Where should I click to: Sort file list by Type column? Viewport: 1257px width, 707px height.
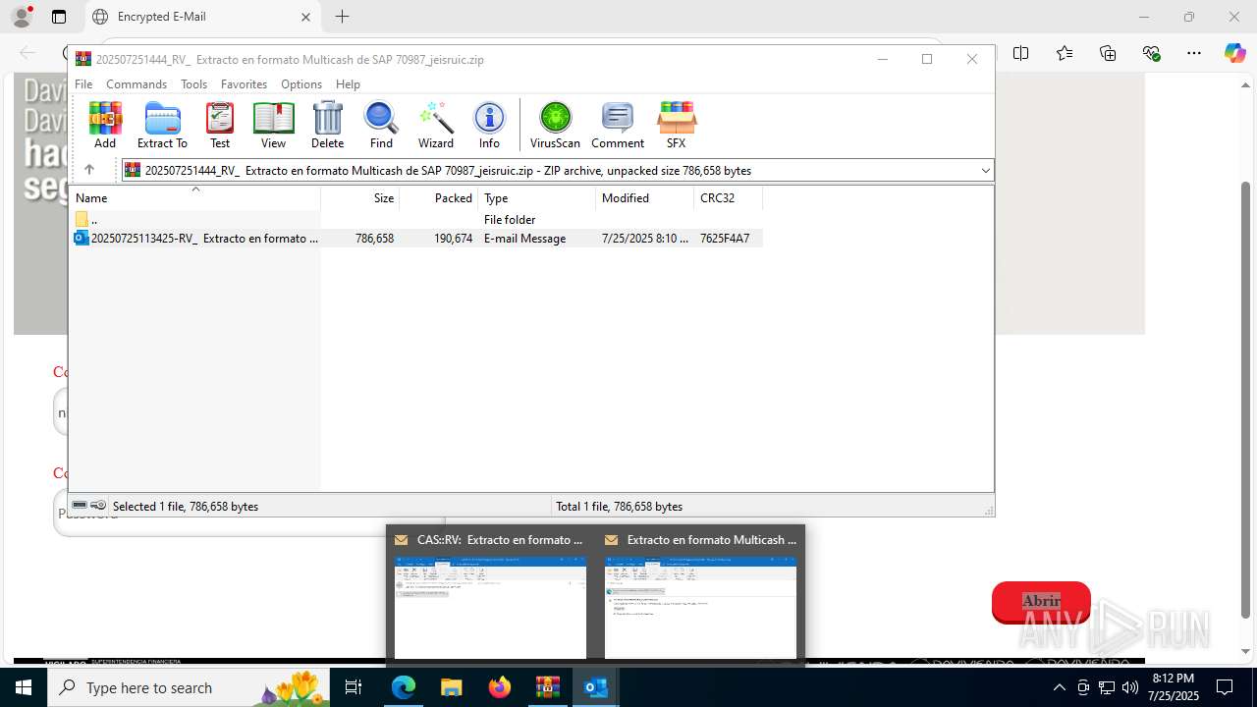click(x=536, y=197)
